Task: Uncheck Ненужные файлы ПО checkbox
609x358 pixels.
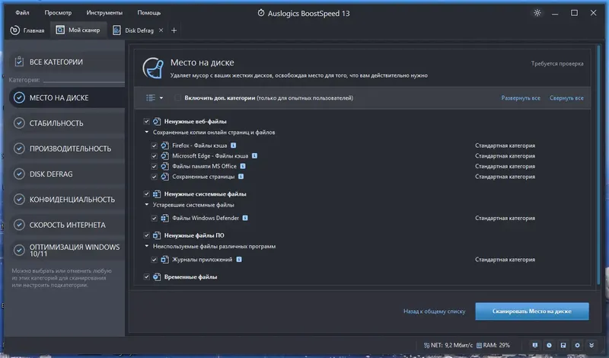Action: (146, 235)
